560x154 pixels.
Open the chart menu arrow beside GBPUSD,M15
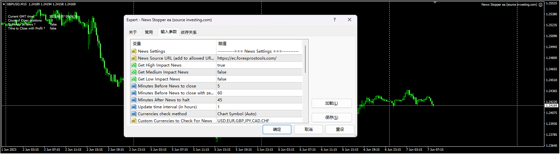tap(4, 4)
